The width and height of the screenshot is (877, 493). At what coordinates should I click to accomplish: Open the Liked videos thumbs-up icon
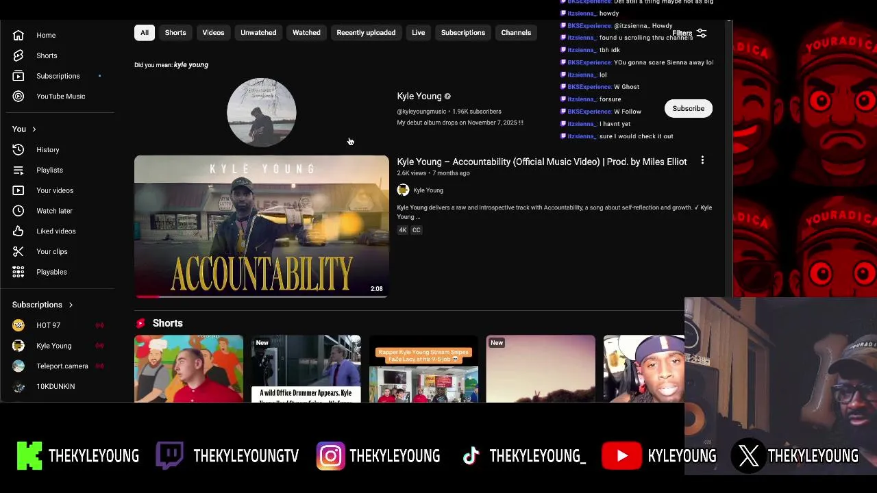click(18, 231)
